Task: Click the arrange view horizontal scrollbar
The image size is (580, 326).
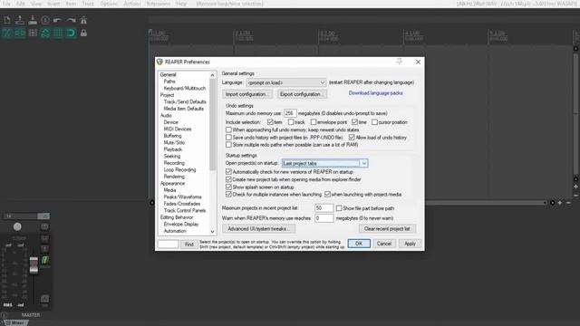Action: point(485,203)
